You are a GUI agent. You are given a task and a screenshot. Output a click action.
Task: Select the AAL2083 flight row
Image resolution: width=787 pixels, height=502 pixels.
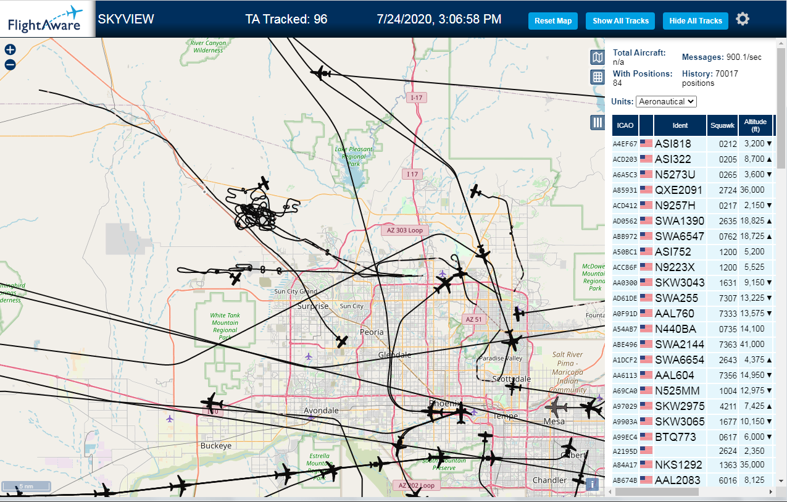693,480
